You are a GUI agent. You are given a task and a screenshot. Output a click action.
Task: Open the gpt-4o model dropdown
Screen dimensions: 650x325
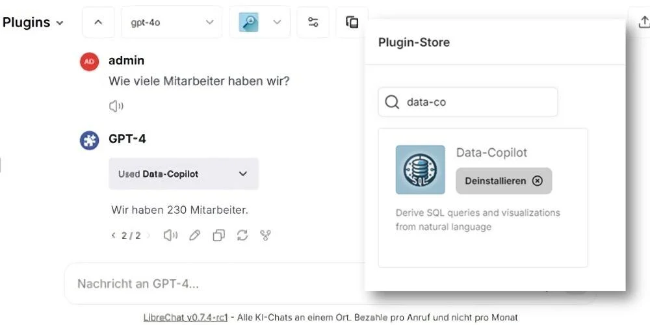[172, 22]
